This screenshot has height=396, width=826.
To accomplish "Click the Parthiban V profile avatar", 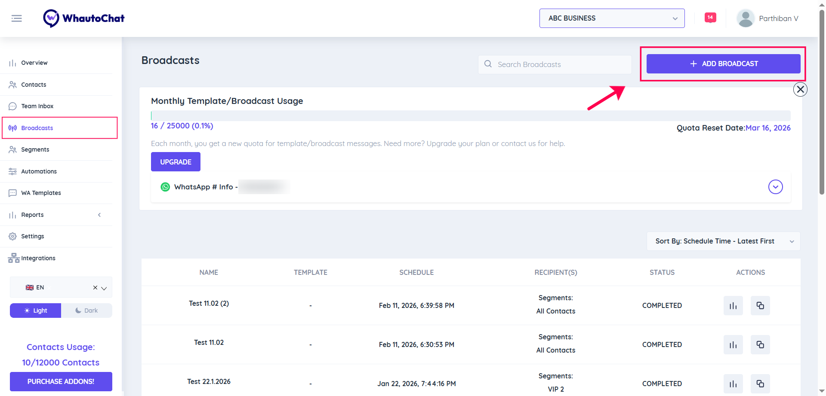I will tap(745, 18).
